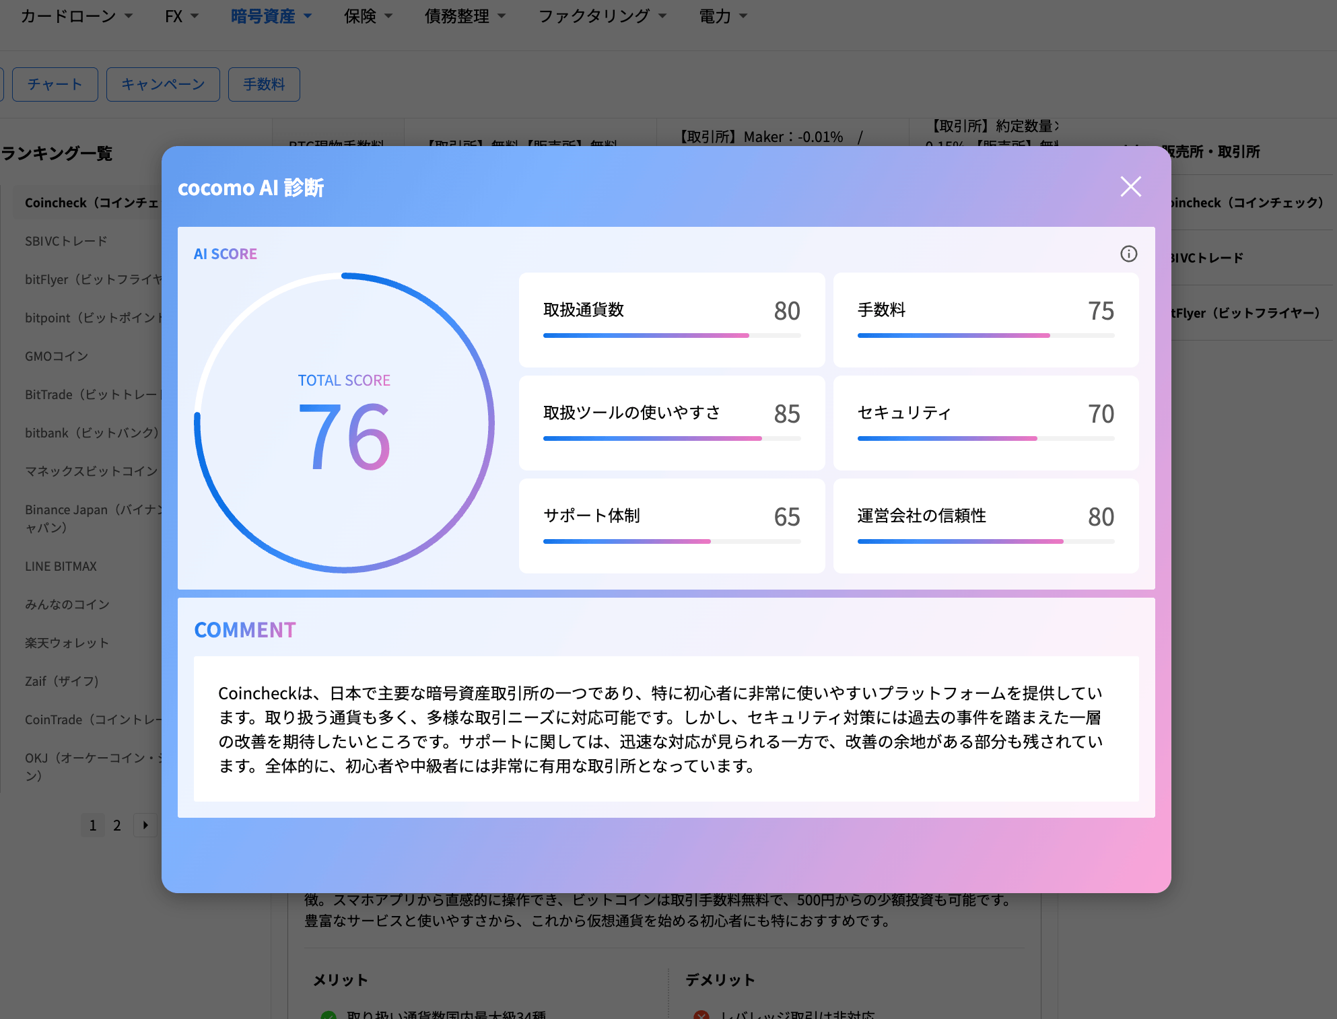The height and width of the screenshot is (1019, 1337).
Task: Click the キャンペーン button
Action: pos(162,84)
